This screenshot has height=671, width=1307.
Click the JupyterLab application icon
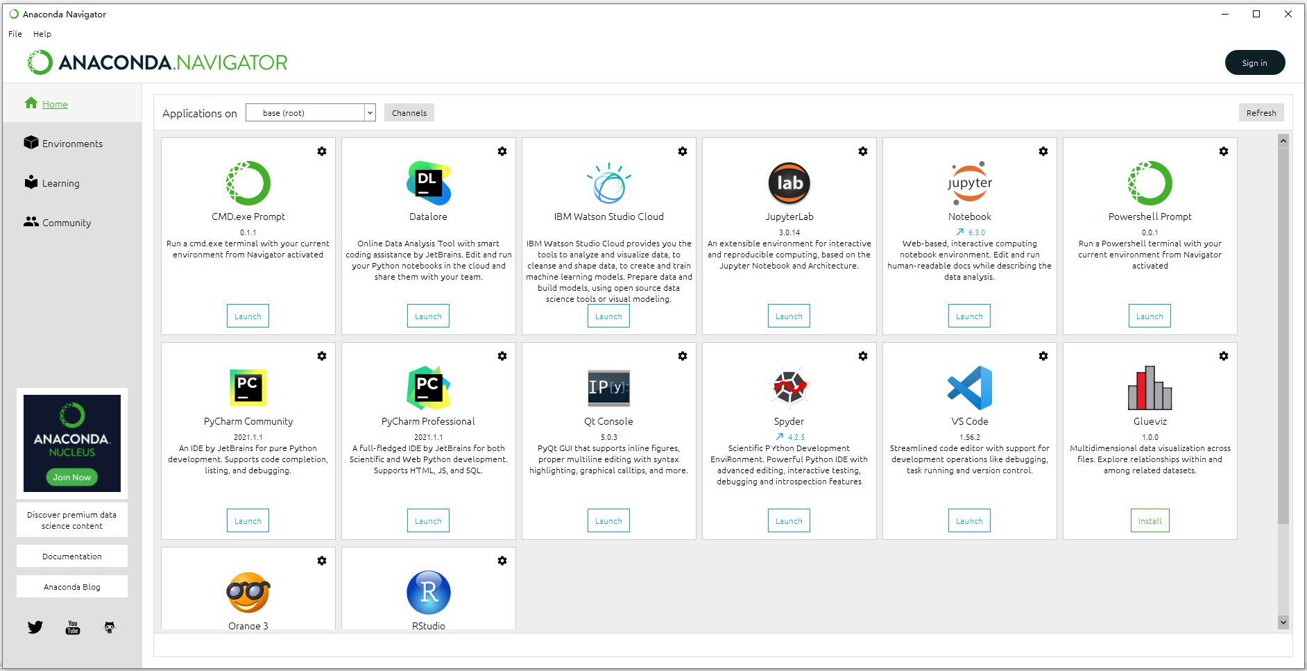pyautogui.click(x=789, y=183)
